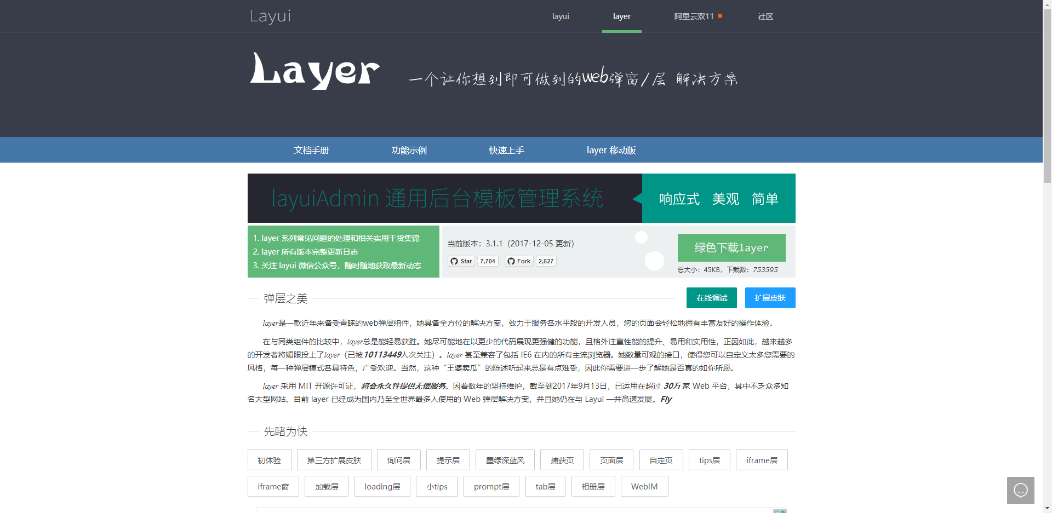The width and height of the screenshot is (1052, 513).
Task: Click the GitHub Fork button
Action: click(519, 261)
